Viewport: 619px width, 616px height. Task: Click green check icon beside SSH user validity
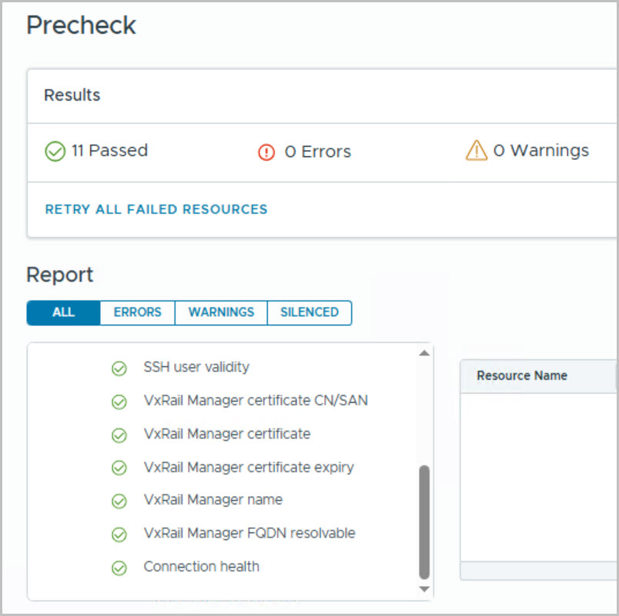[x=119, y=368]
